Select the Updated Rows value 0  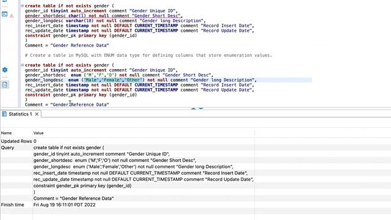[x=35, y=141]
